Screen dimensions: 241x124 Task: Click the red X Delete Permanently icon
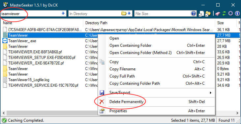pos(102,101)
